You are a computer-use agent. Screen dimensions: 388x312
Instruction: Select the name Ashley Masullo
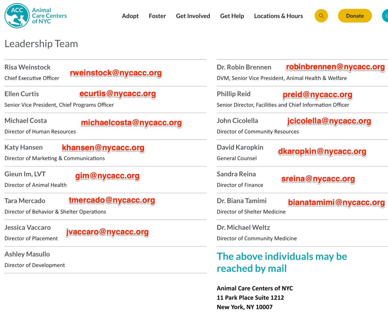27,254
